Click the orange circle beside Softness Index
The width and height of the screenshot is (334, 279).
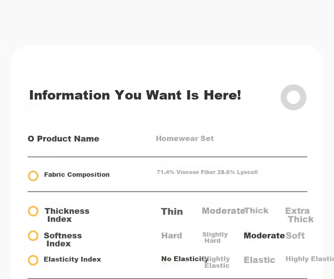click(33, 236)
